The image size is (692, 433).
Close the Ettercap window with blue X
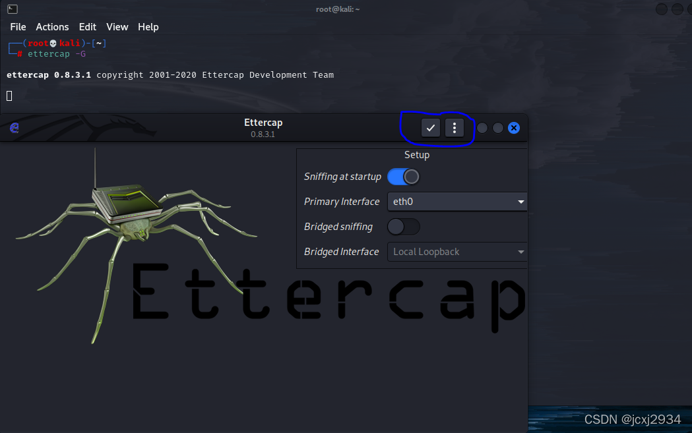pos(514,128)
